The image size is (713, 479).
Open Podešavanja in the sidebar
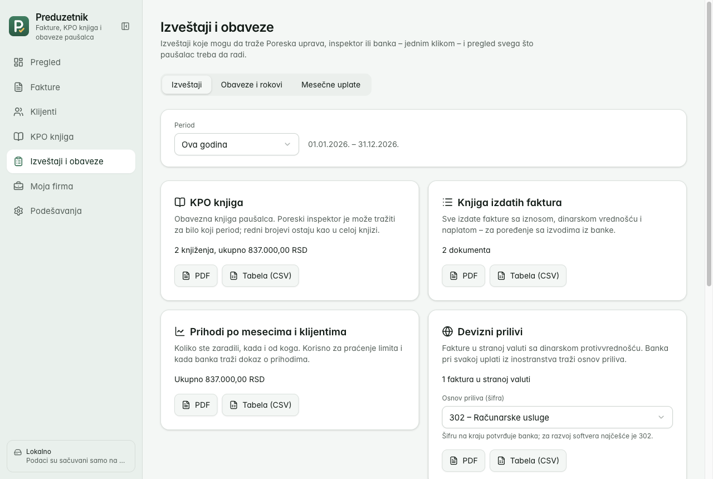pyautogui.click(x=71, y=211)
